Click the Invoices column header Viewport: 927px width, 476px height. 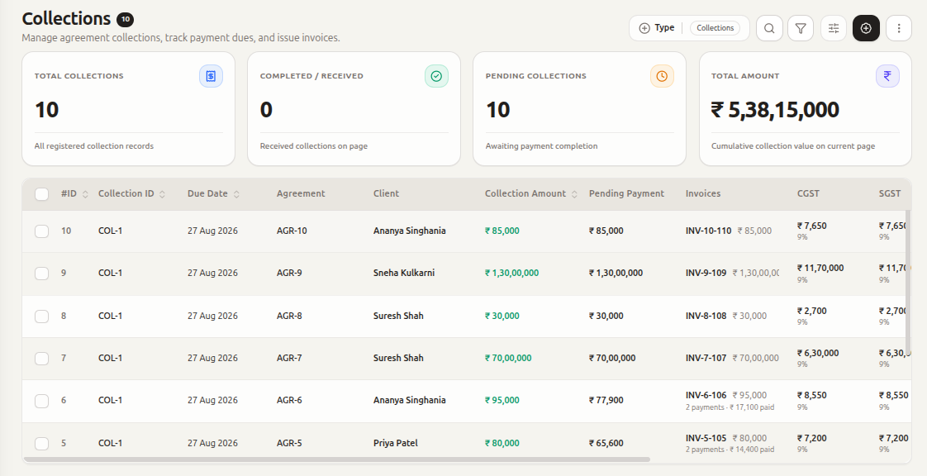click(703, 193)
